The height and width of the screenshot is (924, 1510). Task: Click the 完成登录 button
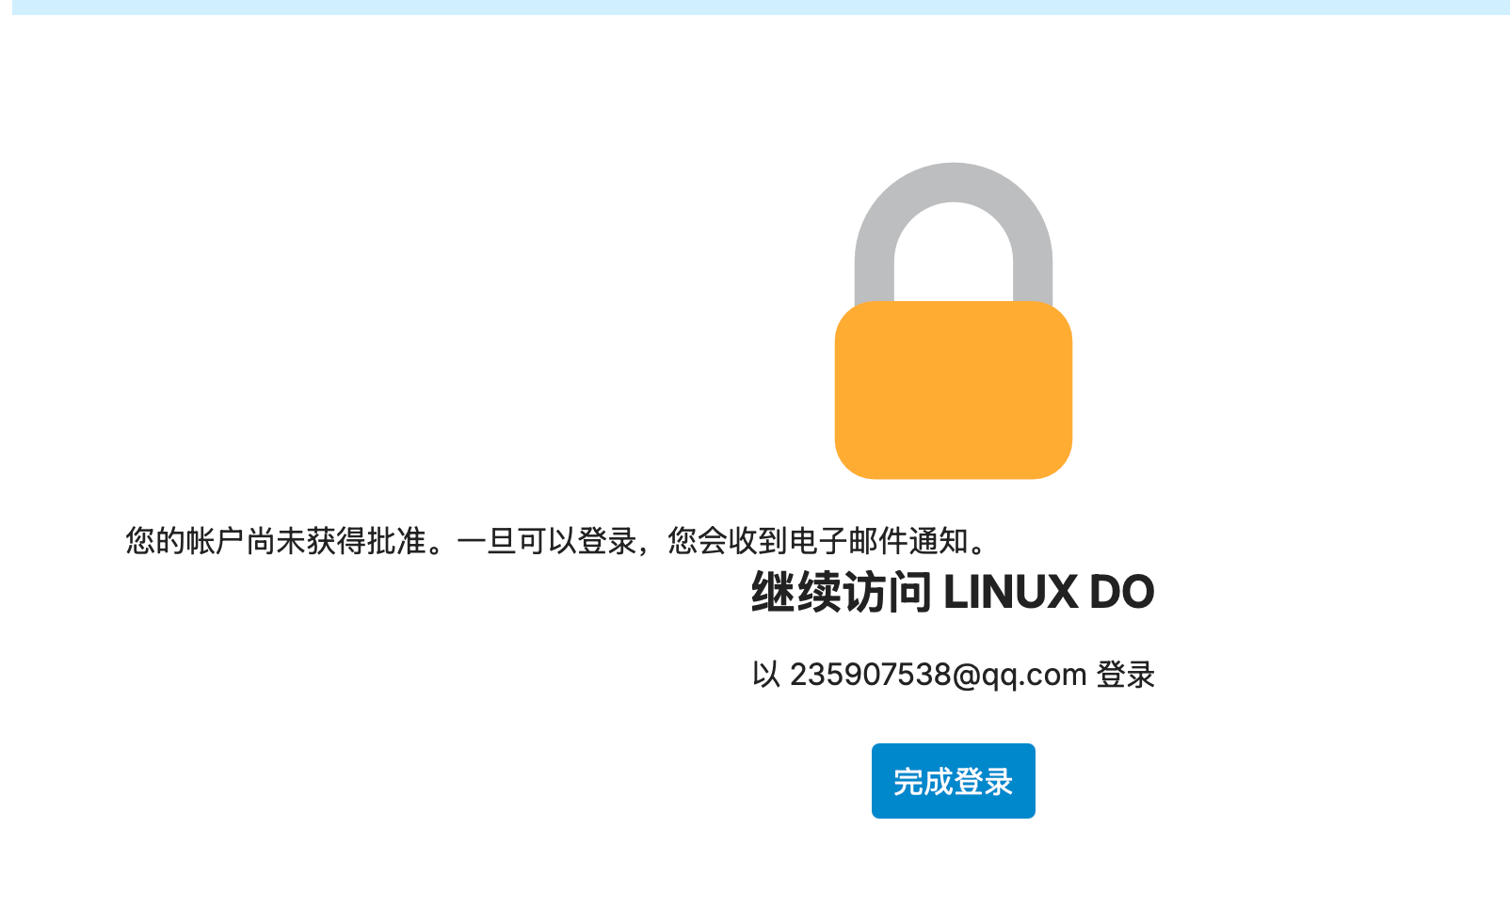tap(953, 781)
